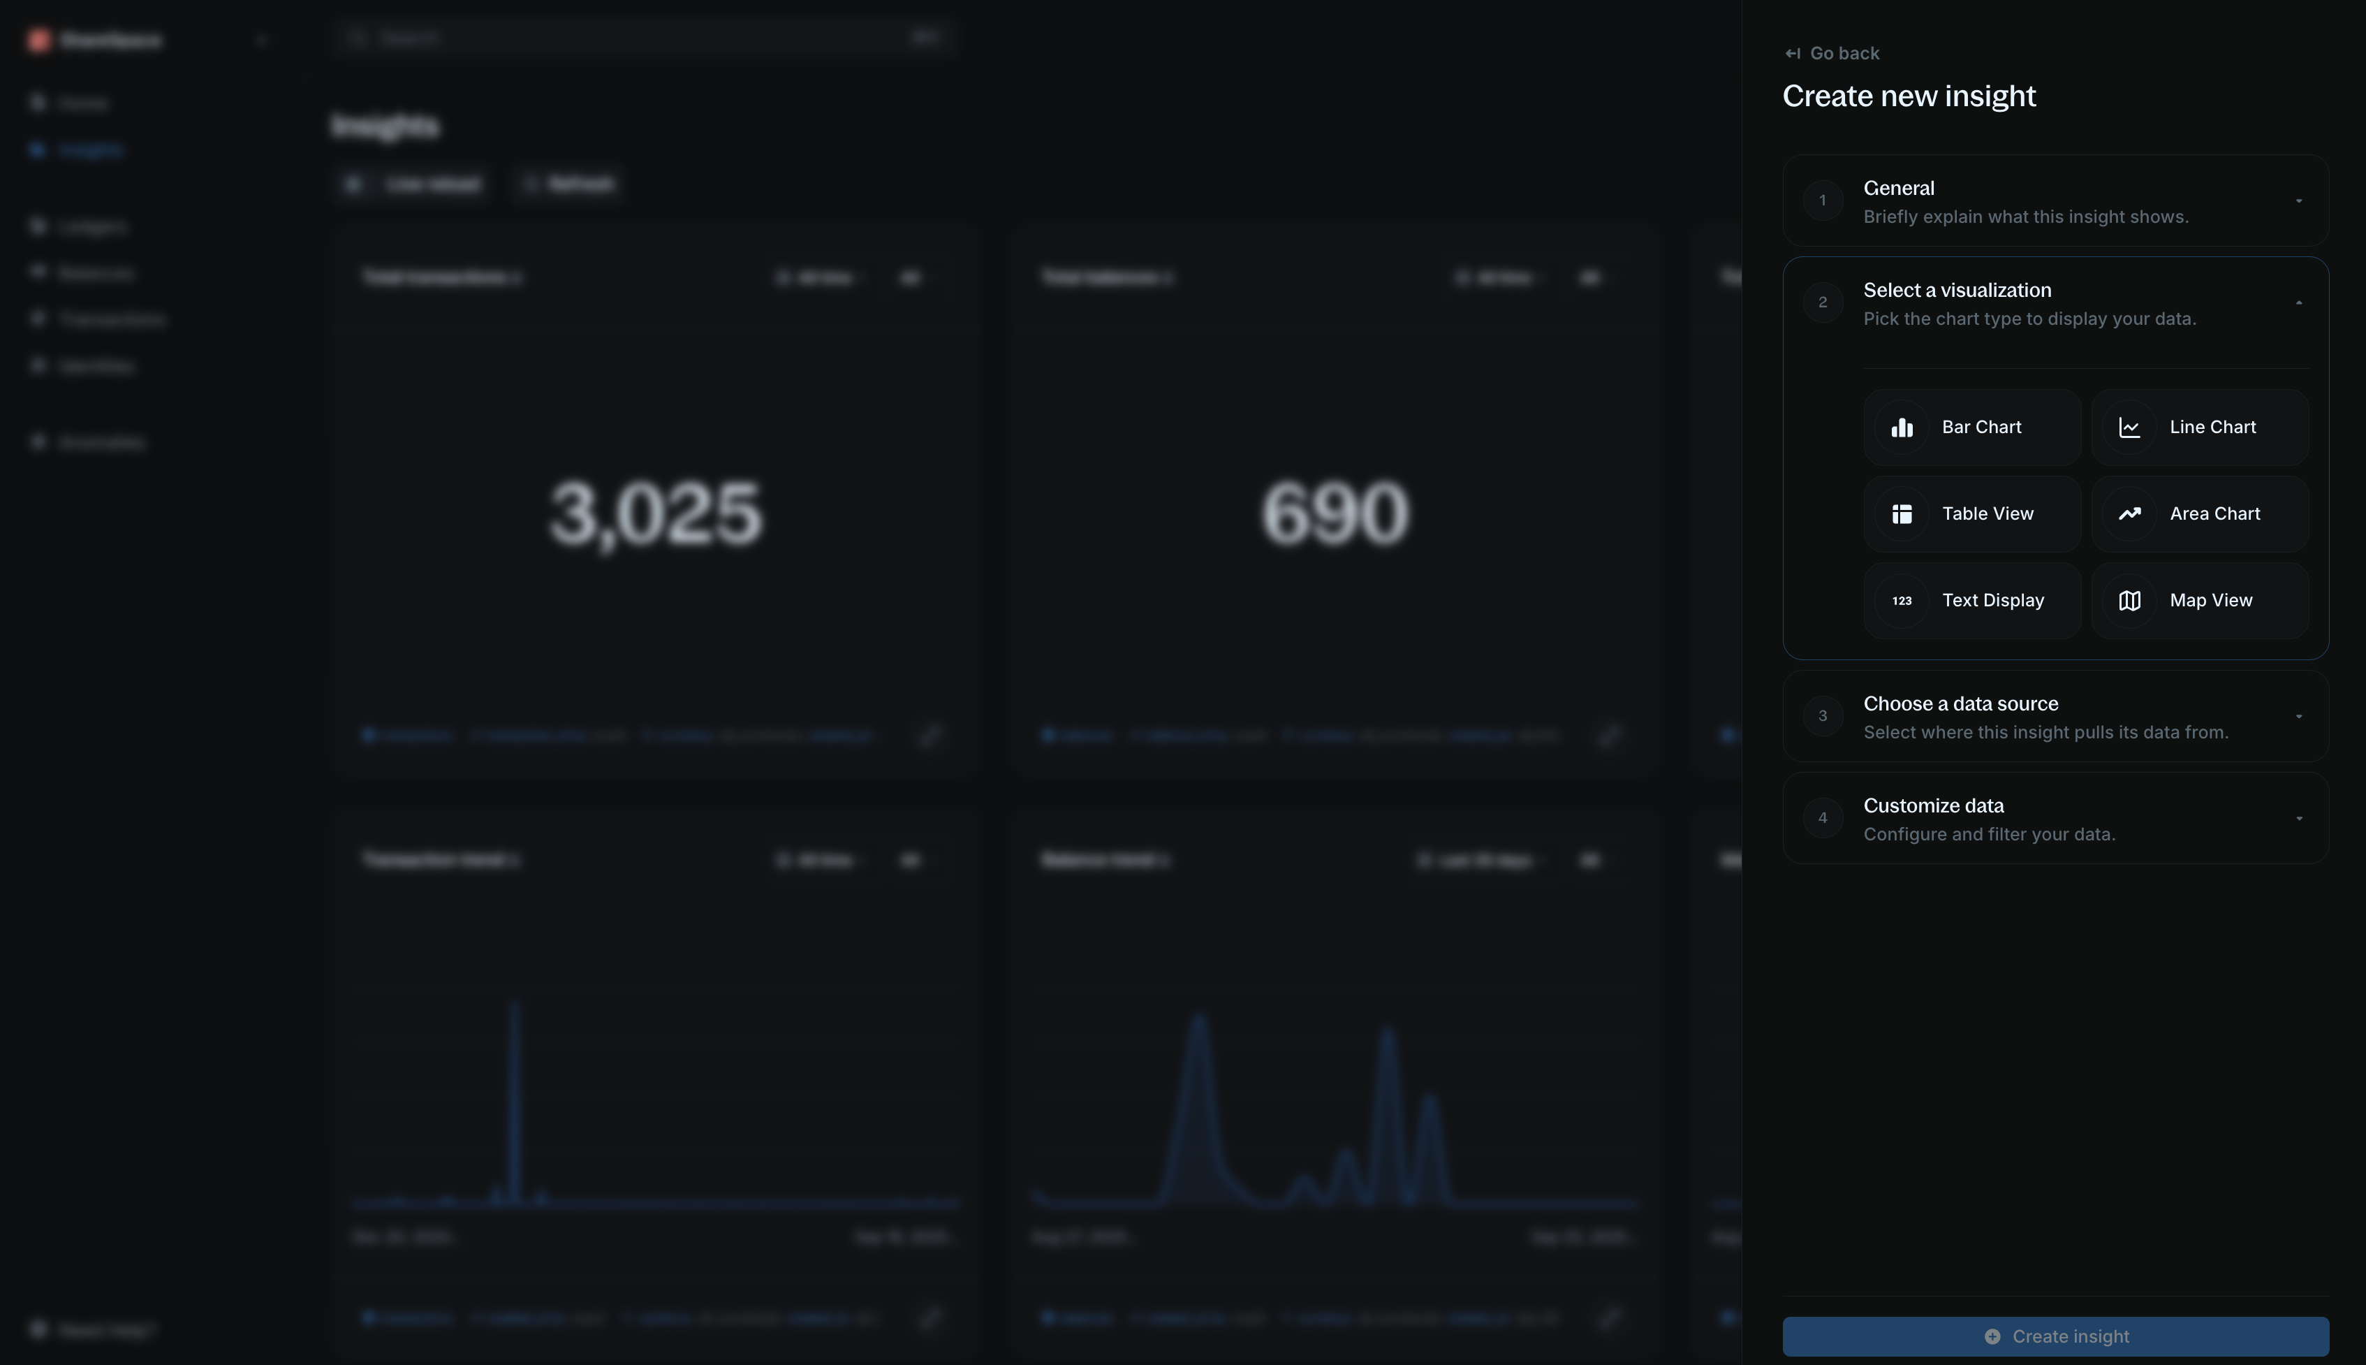2366x1365 pixels.
Task: Choose the Map View visualization icon
Action: point(2130,599)
